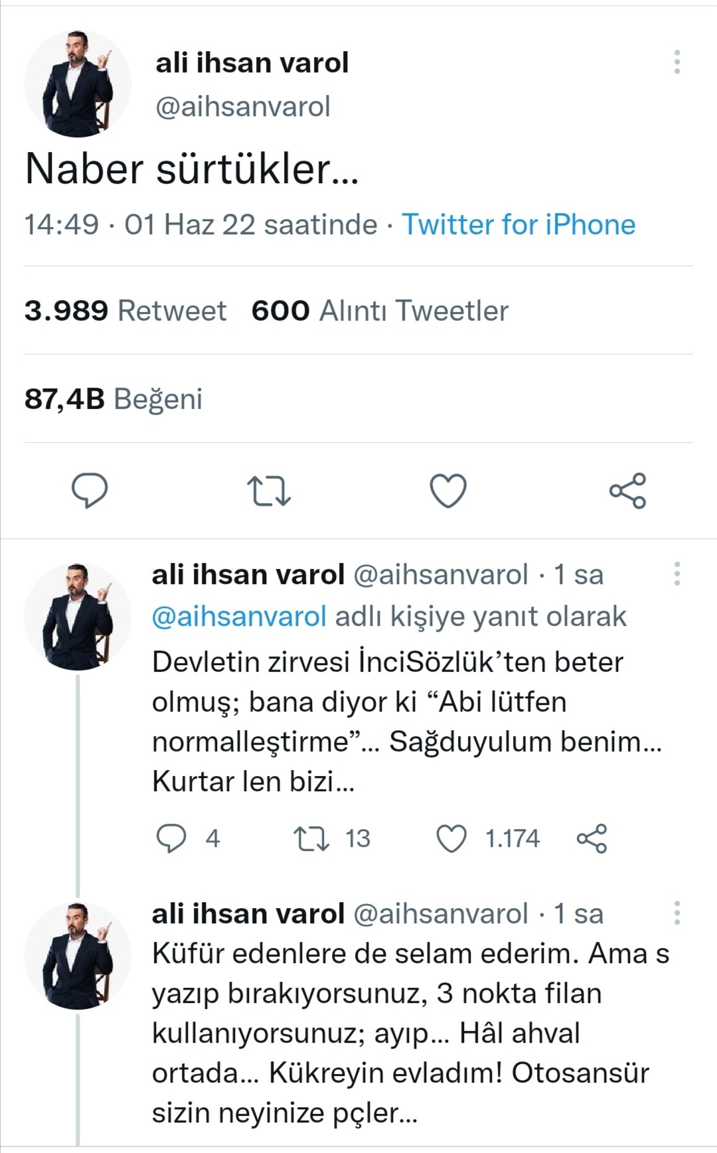
Task: Retweet the "Devletin zirvesi" reply tweet
Action: coord(311,838)
